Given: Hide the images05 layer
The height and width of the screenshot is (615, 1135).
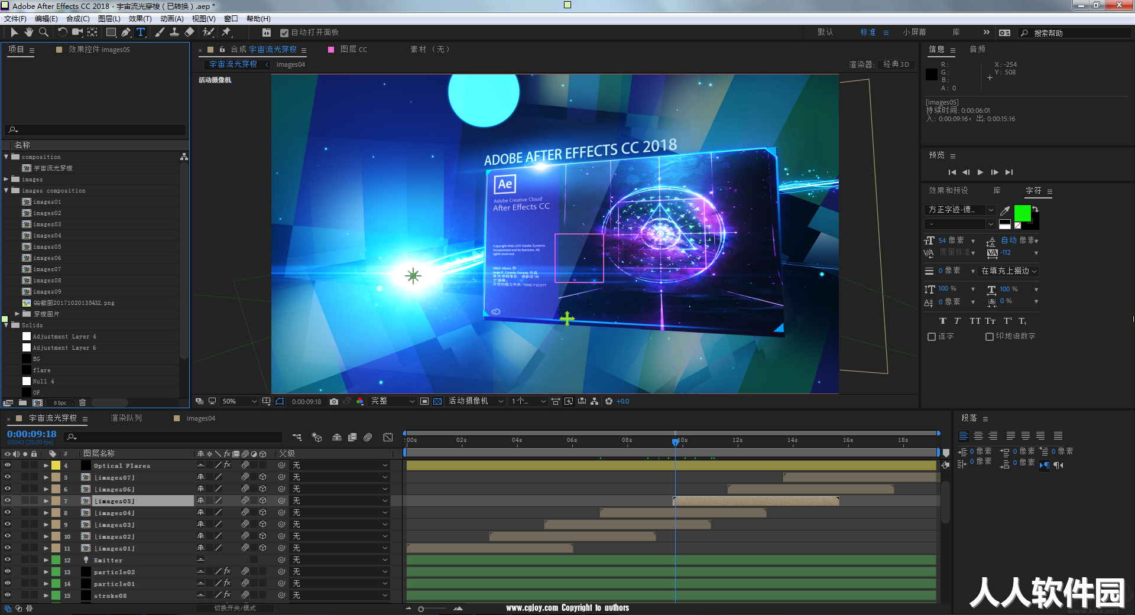Looking at the screenshot, I should (8, 500).
